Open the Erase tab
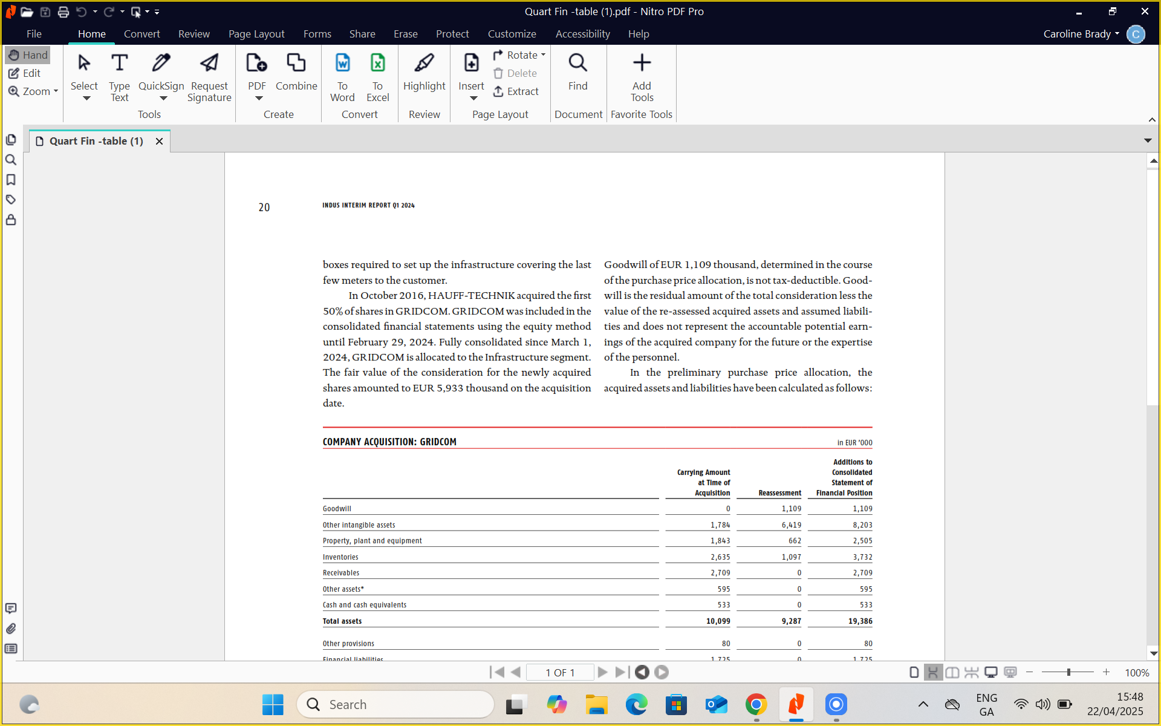 click(405, 34)
